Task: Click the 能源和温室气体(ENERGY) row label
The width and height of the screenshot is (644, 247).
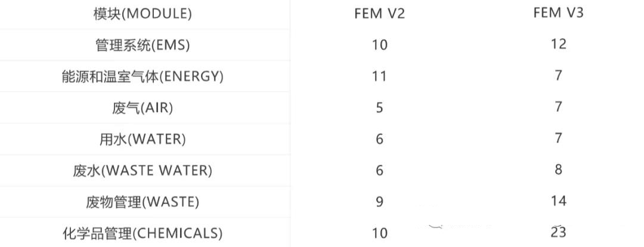Action: pyautogui.click(x=143, y=77)
